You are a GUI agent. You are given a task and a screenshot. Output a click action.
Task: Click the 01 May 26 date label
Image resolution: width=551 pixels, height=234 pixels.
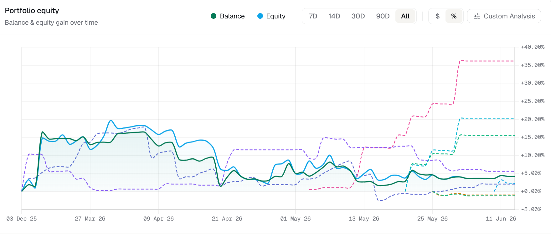[296, 219]
